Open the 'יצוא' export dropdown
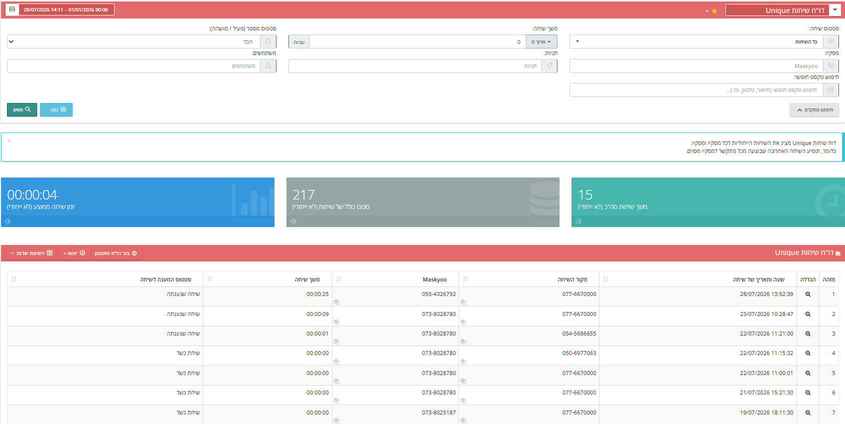The width and height of the screenshot is (845, 424). pyautogui.click(x=75, y=253)
